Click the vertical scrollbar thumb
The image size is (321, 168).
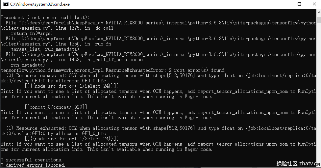point(319,20)
